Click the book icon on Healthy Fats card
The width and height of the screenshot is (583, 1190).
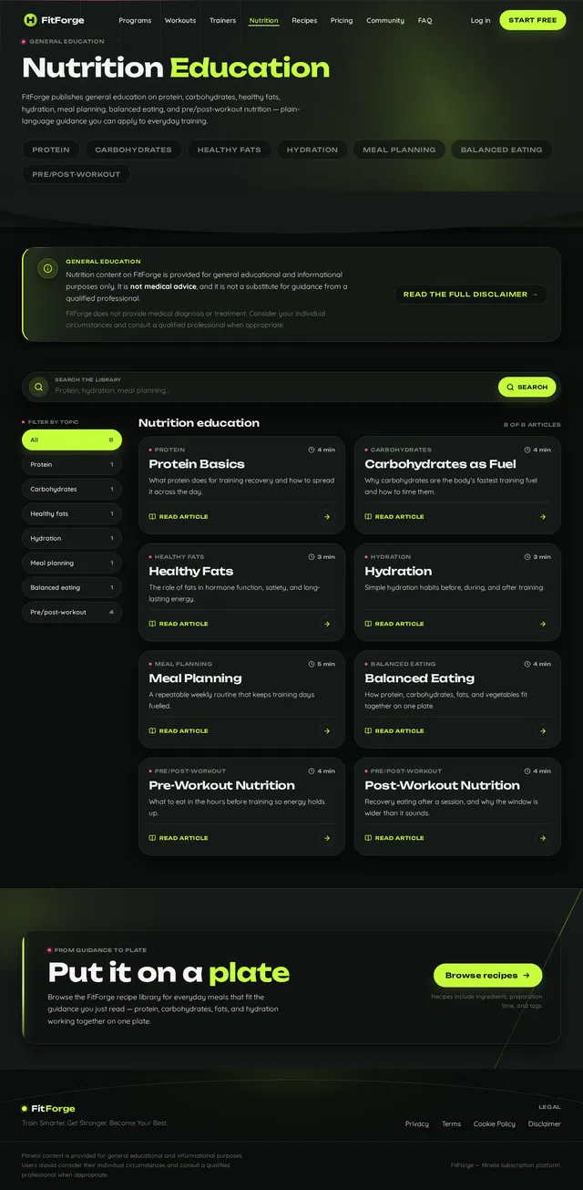152,624
